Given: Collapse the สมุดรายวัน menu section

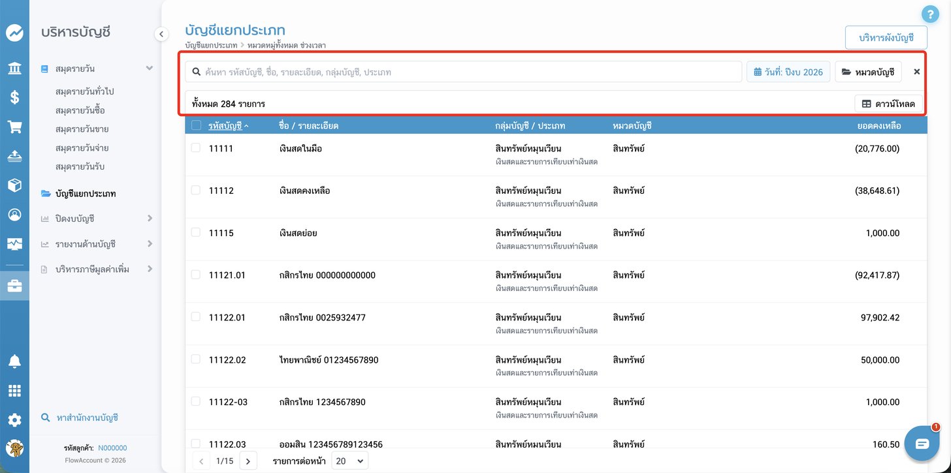Looking at the screenshot, I should (x=149, y=69).
